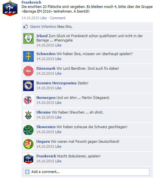
Task: Like the main Frankreich post
Action: 43,18
